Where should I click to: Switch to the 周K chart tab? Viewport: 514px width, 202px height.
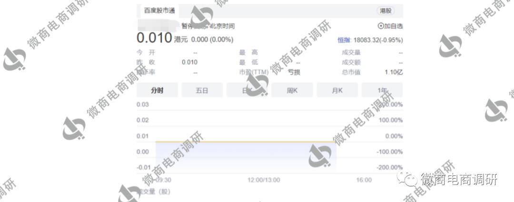point(292,90)
